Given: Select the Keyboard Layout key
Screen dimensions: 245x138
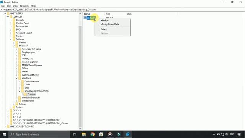Looking at the screenshot, I should [24, 33].
